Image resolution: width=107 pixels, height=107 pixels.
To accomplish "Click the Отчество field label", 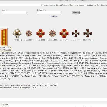I will pos(41,10).
